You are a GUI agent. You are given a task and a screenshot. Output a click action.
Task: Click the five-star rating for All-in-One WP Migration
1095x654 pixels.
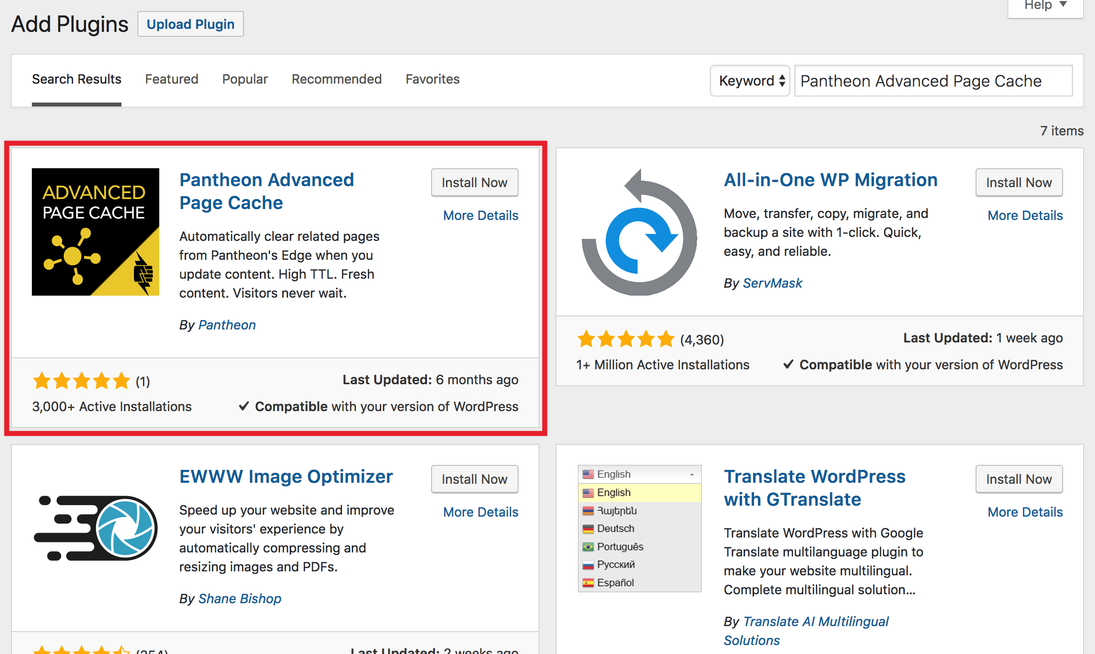coord(625,339)
